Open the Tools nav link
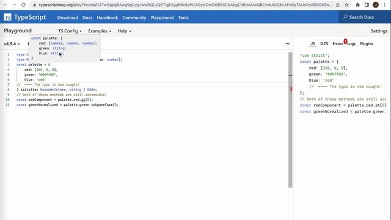 click(x=183, y=18)
